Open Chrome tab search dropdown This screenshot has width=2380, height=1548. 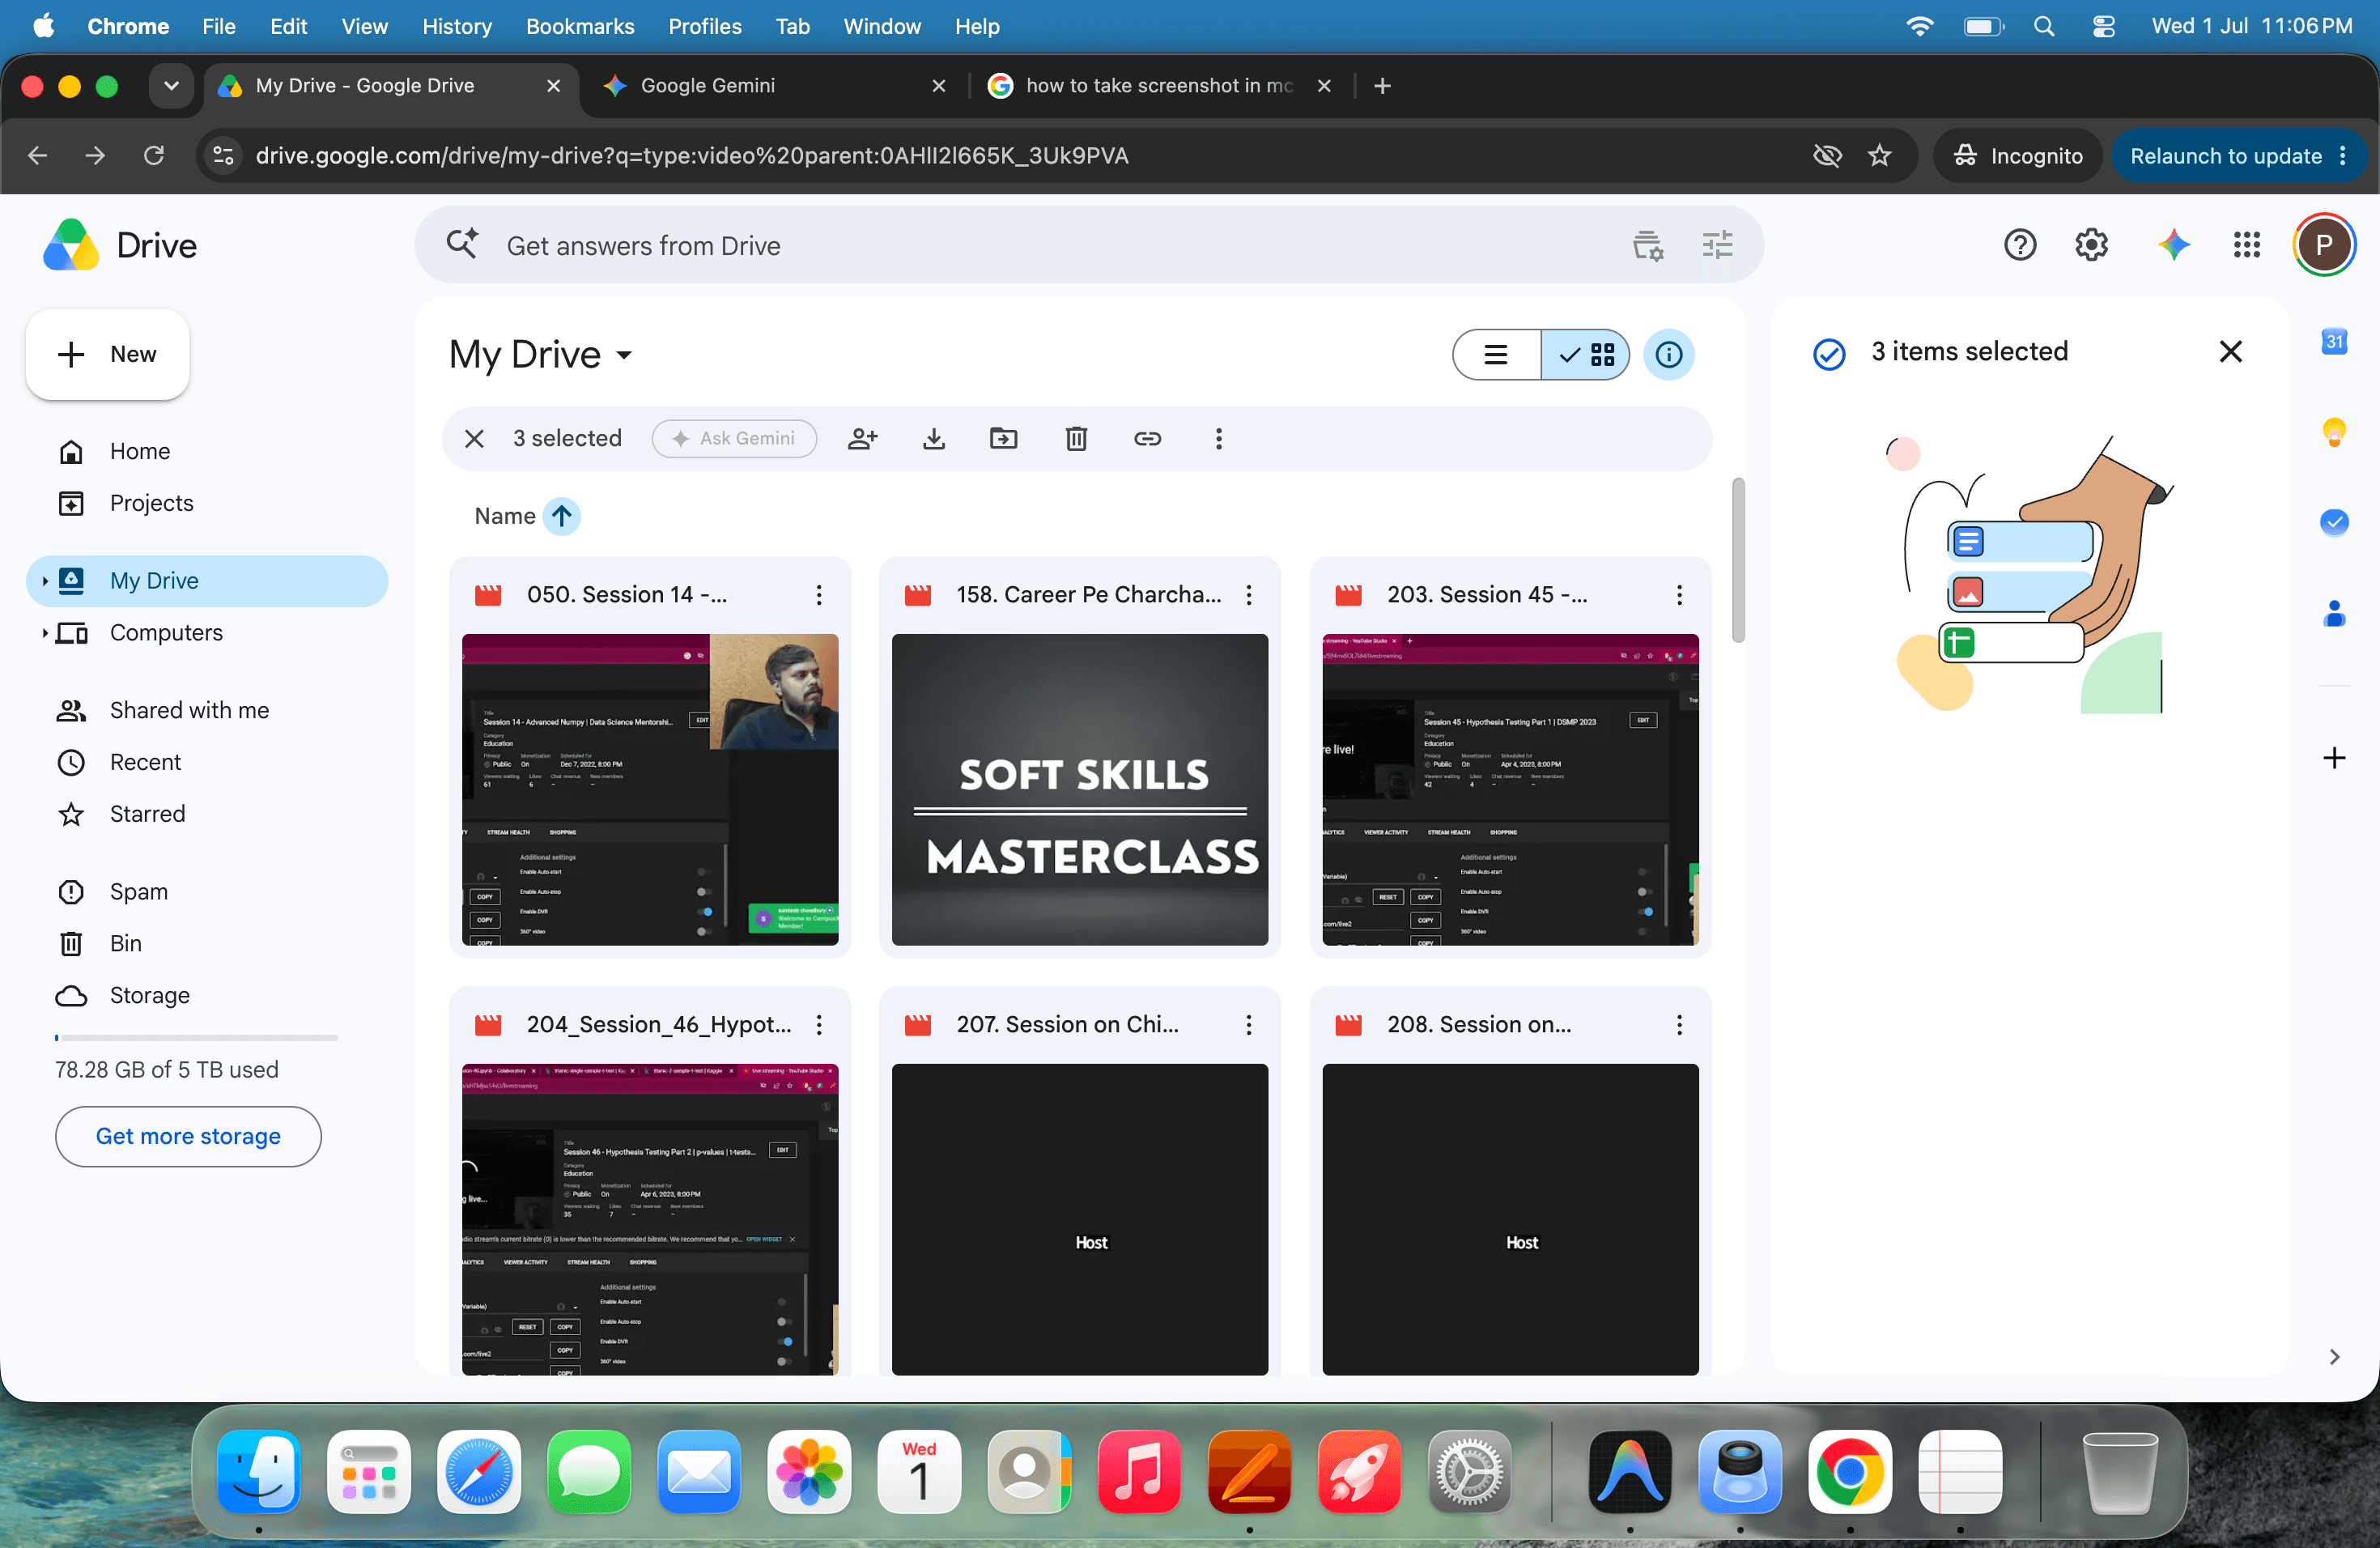(171, 86)
